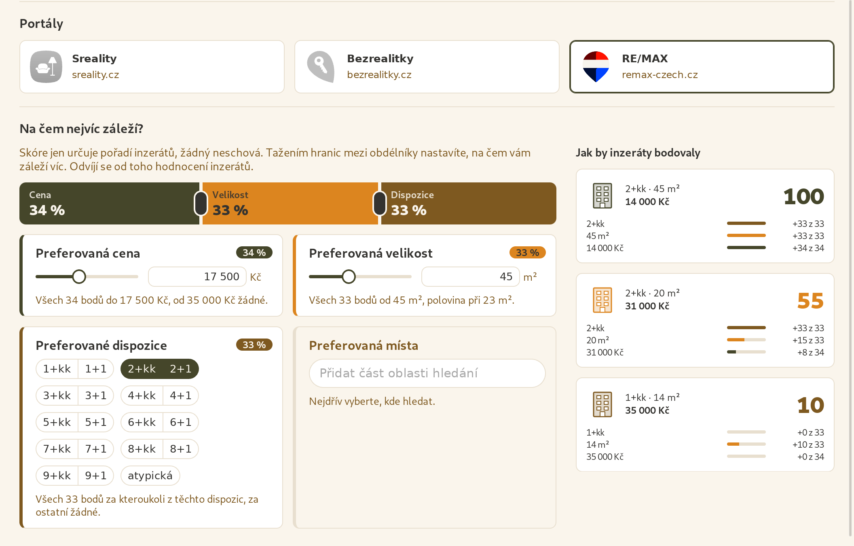This screenshot has height=546, width=854.
Task: Click the Přidat část oblasti hledání field
Action: click(x=427, y=373)
